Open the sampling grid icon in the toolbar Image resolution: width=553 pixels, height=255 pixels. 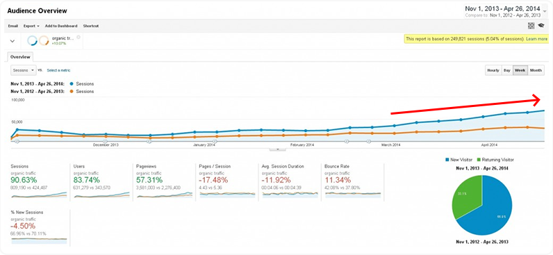(531, 26)
